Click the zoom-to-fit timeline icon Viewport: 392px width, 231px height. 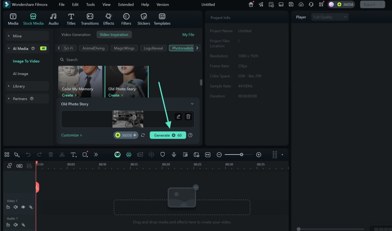tap(208, 155)
